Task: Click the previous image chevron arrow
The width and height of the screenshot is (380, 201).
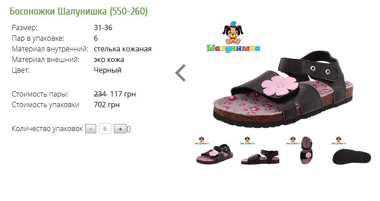Action: click(180, 73)
